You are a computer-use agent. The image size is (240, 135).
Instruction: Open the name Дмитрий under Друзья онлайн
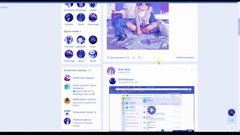point(81,46)
